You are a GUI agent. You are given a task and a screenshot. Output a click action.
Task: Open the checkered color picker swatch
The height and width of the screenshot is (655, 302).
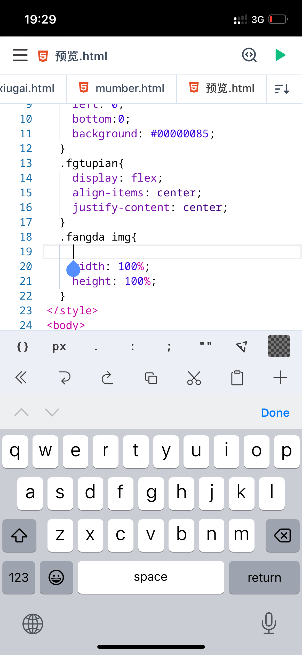pyautogui.click(x=279, y=346)
